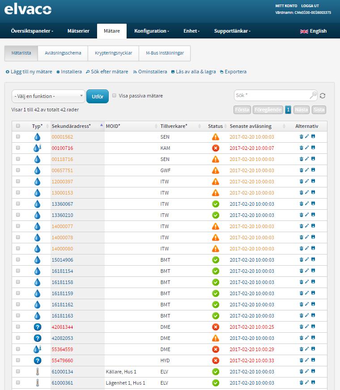Click the Ominstallera link
This screenshot has height=390, width=340.
point(150,72)
